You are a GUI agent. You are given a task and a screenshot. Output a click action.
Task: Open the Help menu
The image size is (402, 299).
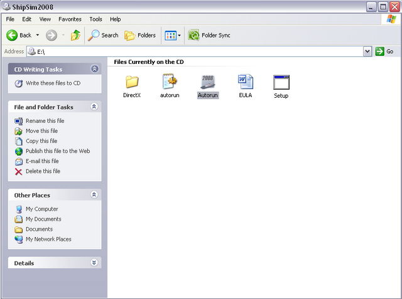point(116,19)
